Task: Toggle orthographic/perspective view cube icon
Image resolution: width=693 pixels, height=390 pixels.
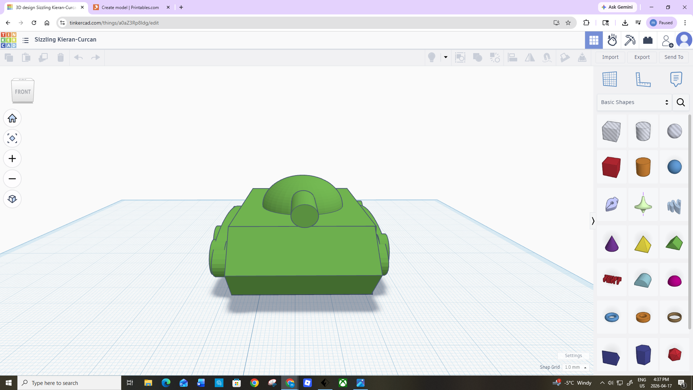Action: 12,199
